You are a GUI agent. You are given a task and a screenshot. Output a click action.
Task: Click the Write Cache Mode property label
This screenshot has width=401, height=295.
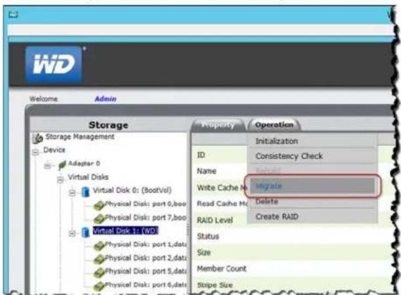[221, 188]
